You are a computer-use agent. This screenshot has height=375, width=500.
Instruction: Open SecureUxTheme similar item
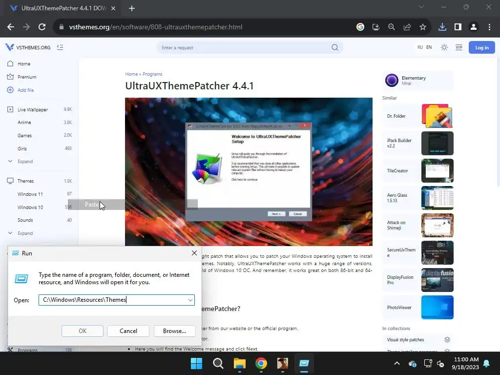pyautogui.click(x=418, y=252)
